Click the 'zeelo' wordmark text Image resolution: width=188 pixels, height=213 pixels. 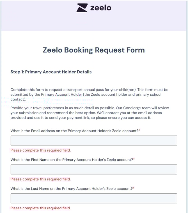click(101, 8)
